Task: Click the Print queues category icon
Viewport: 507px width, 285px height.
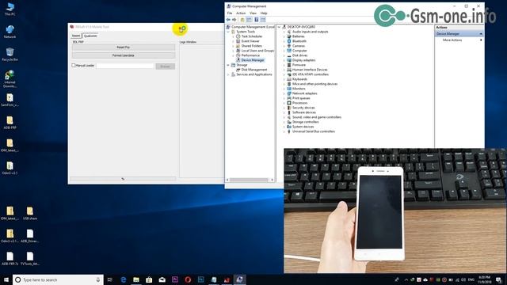Action: tap(289, 98)
